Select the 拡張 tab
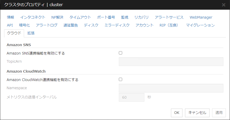The width and height of the screenshot is (230, 120). (x=31, y=33)
